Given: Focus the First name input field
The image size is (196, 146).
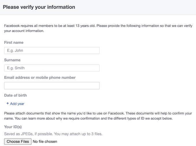Looking at the screenshot, I should [x=52, y=50].
